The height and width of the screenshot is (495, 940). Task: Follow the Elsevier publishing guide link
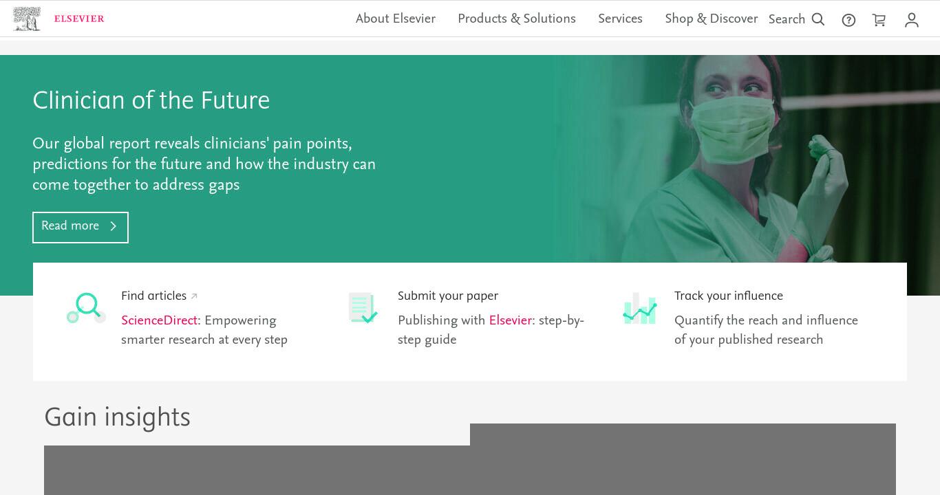pos(510,321)
